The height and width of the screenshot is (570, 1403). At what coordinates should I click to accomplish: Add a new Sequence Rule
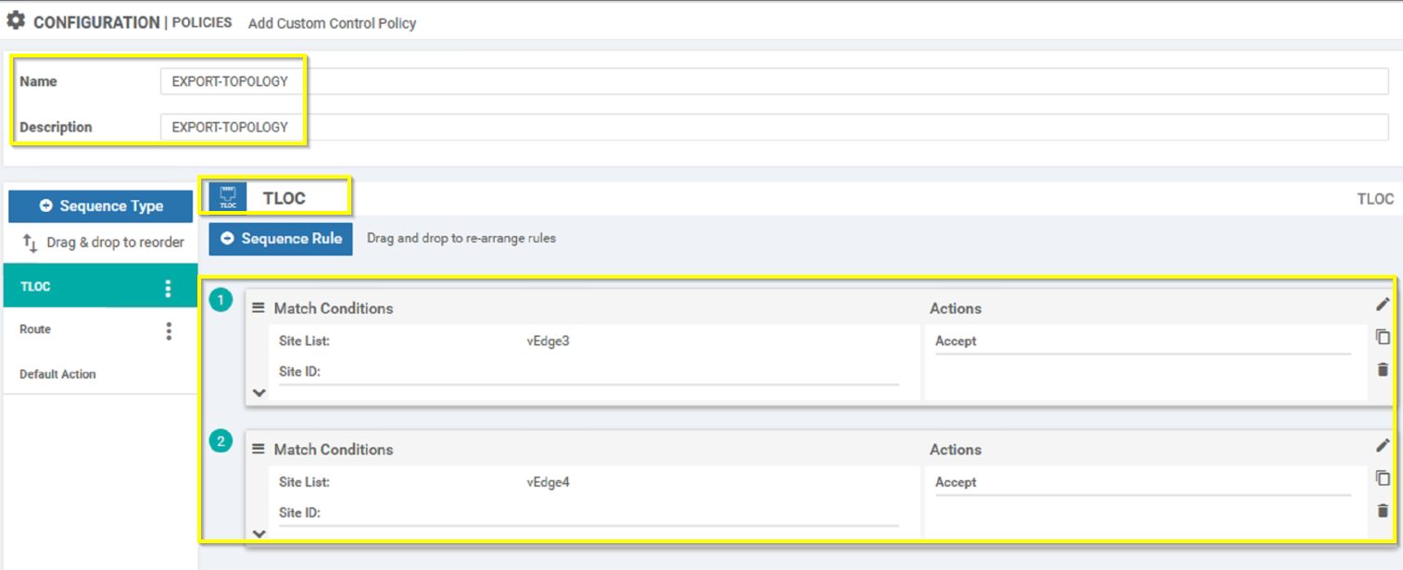tap(281, 239)
